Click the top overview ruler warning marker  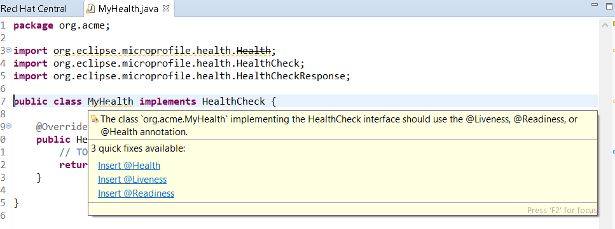coord(613,24)
